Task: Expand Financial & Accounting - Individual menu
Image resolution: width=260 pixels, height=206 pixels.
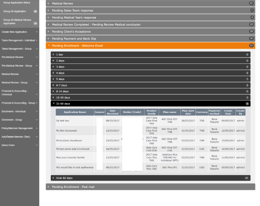Action: [19, 93]
